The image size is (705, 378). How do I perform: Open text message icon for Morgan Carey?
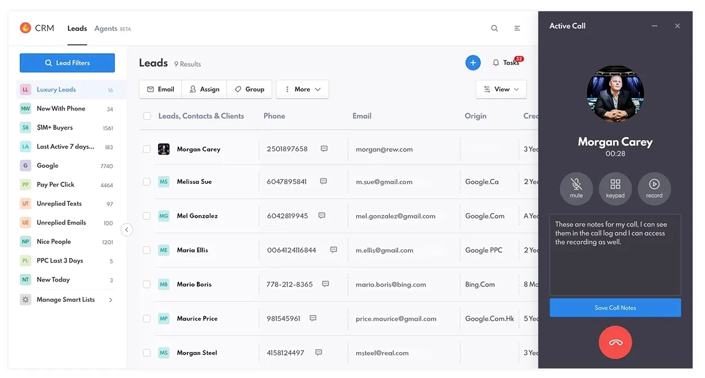(324, 149)
